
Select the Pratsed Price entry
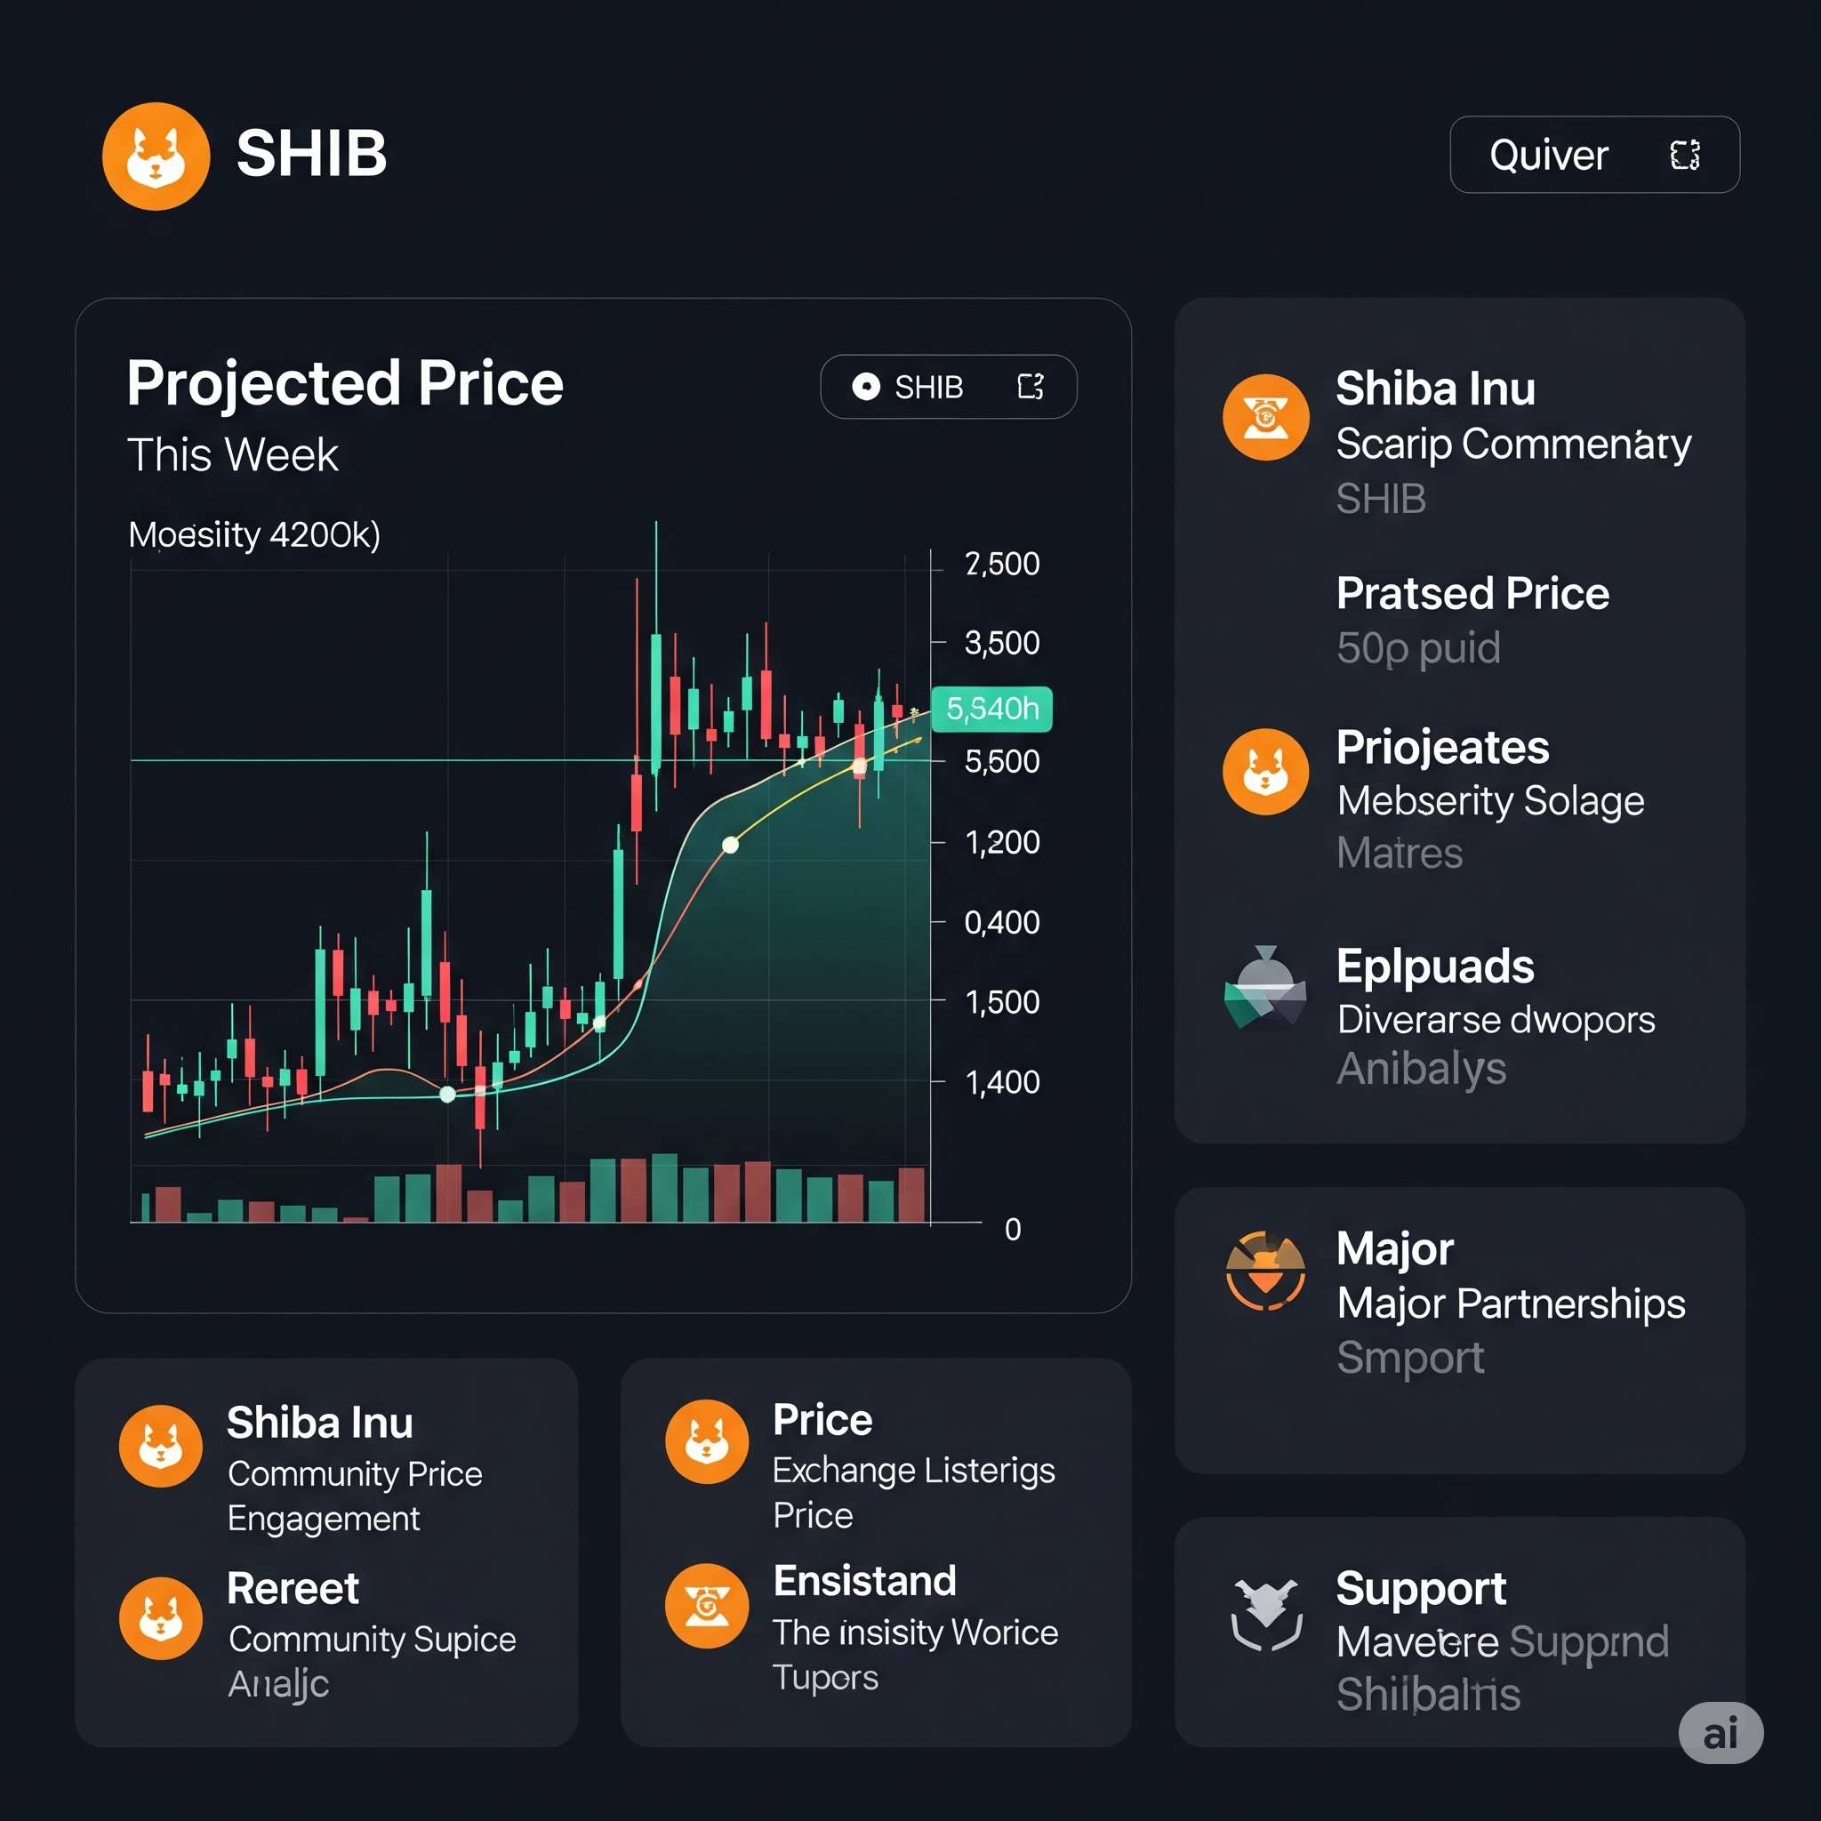1472,621
